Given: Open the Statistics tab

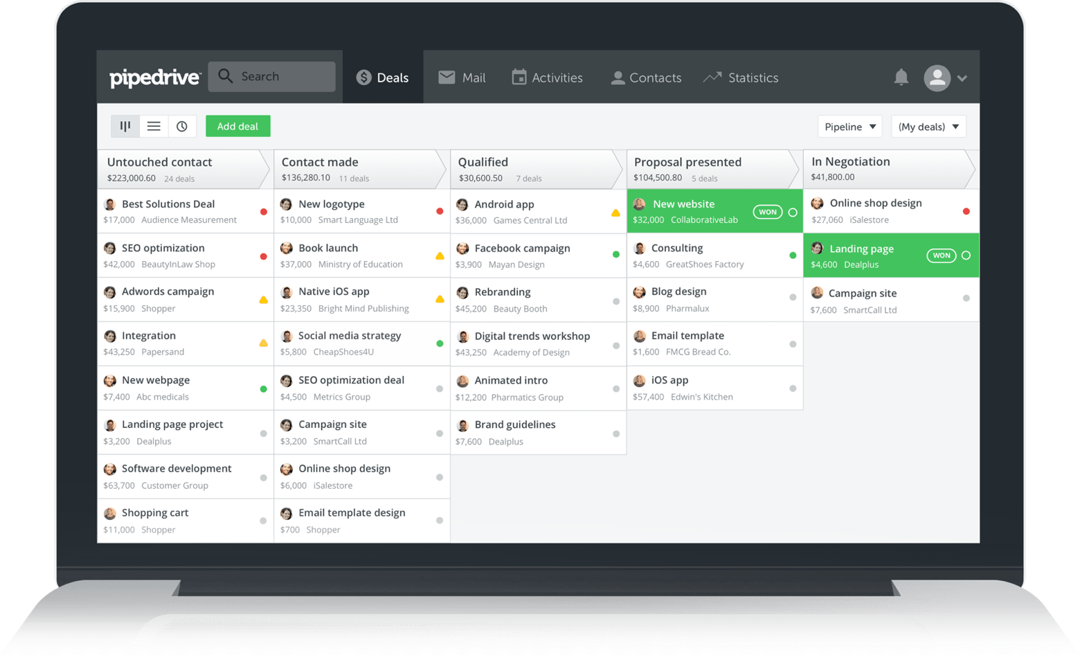Looking at the screenshot, I should point(741,78).
